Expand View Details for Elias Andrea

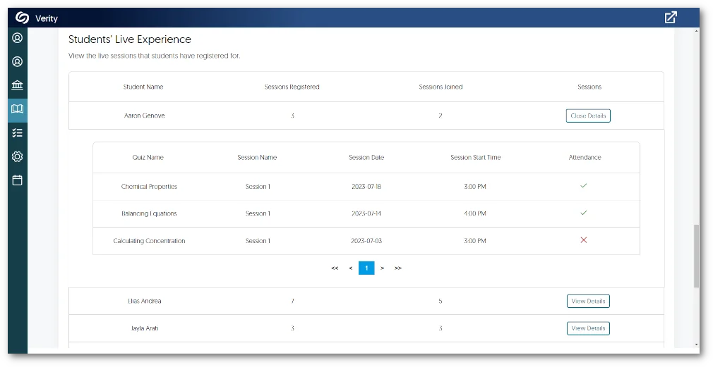[588, 301]
